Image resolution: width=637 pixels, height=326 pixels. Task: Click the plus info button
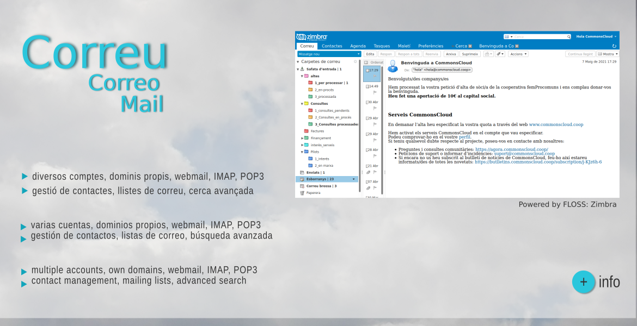(x=584, y=282)
